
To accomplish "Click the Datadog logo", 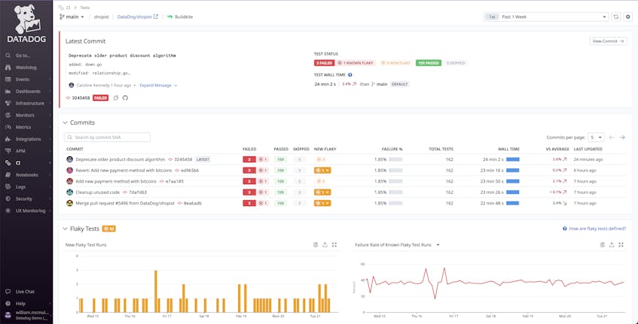I will pyautogui.click(x=26, y=23).
